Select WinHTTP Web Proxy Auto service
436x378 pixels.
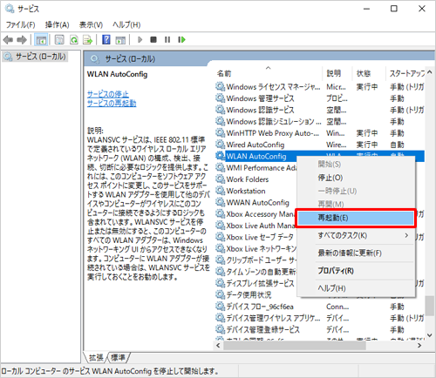coord(320,133)
